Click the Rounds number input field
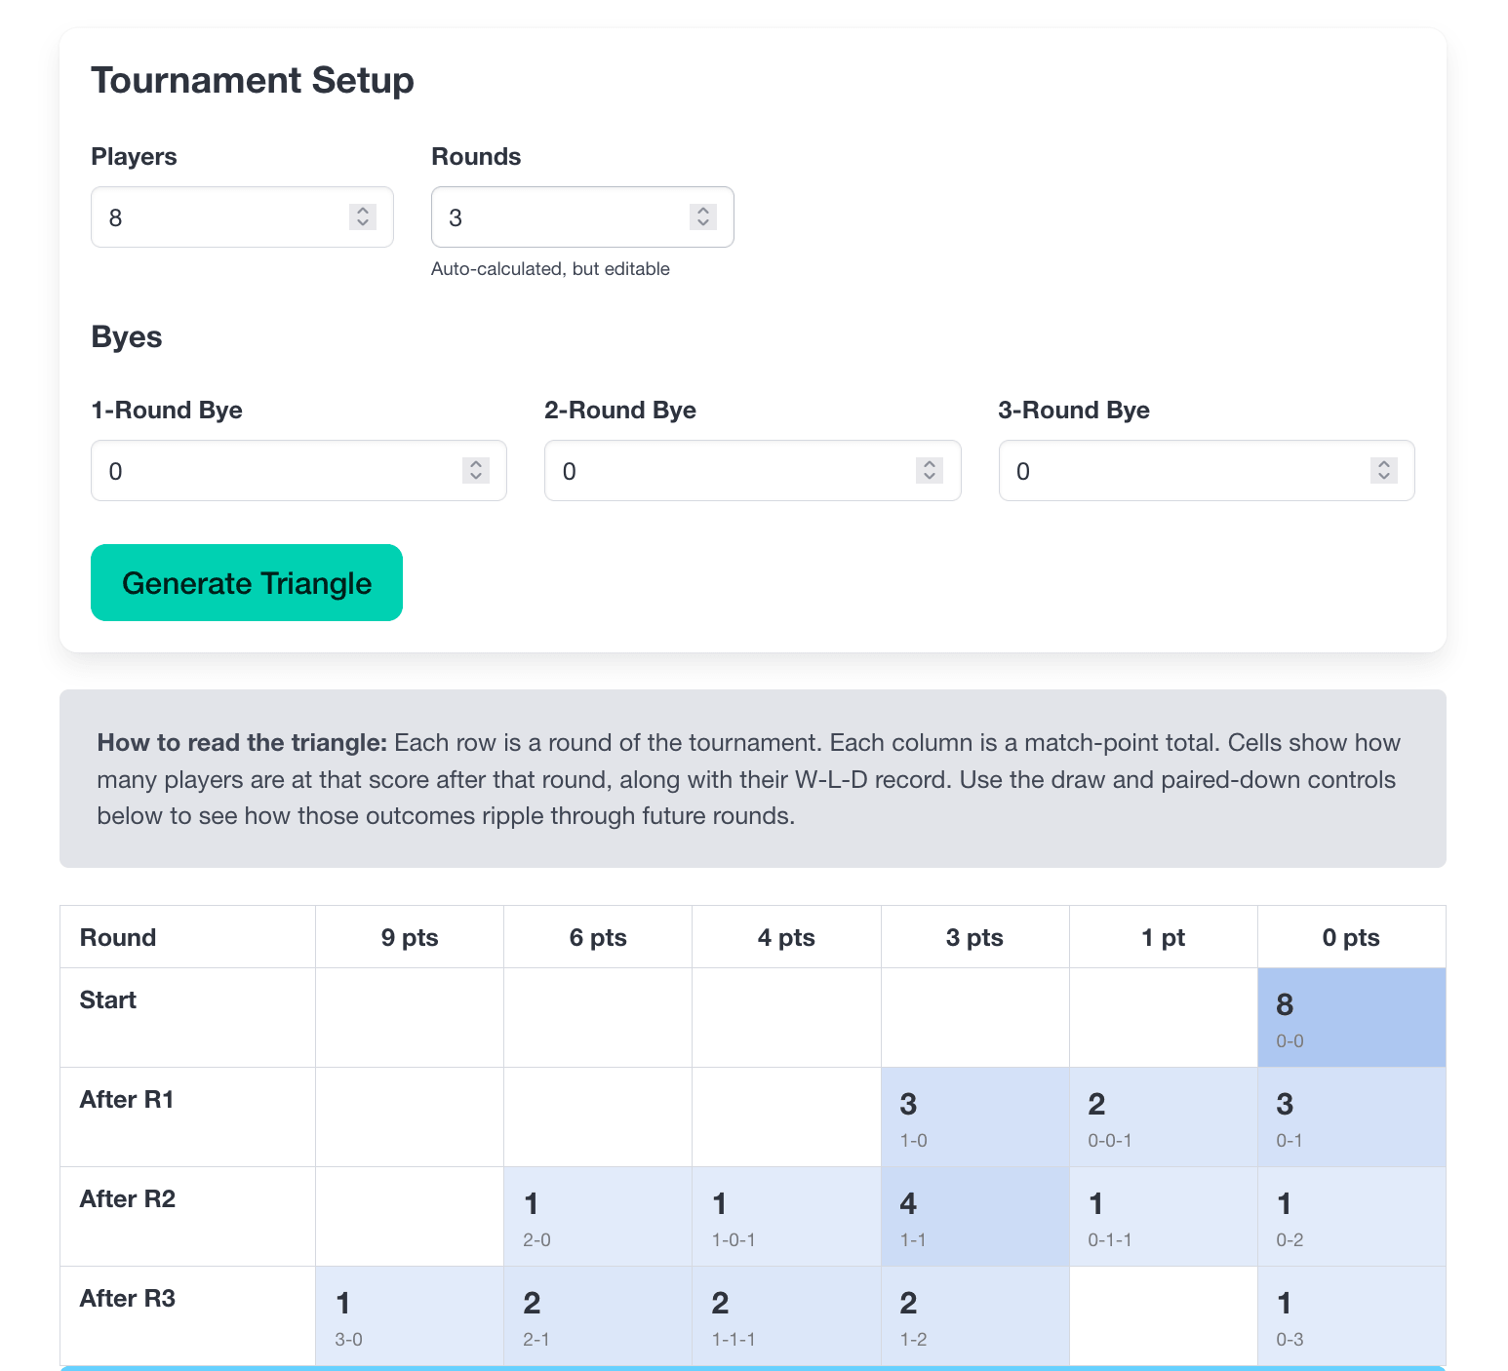This screenshot has height=1371, width=1508. point(560,217)
